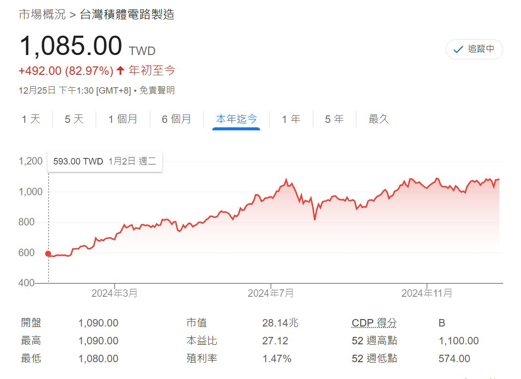Click the 本益比 value 27.12
Screen dimensions: 521x379
(275, 341)
